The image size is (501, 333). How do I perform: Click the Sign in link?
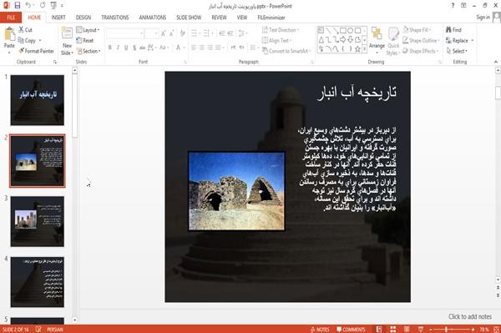(x=483, y=18)
